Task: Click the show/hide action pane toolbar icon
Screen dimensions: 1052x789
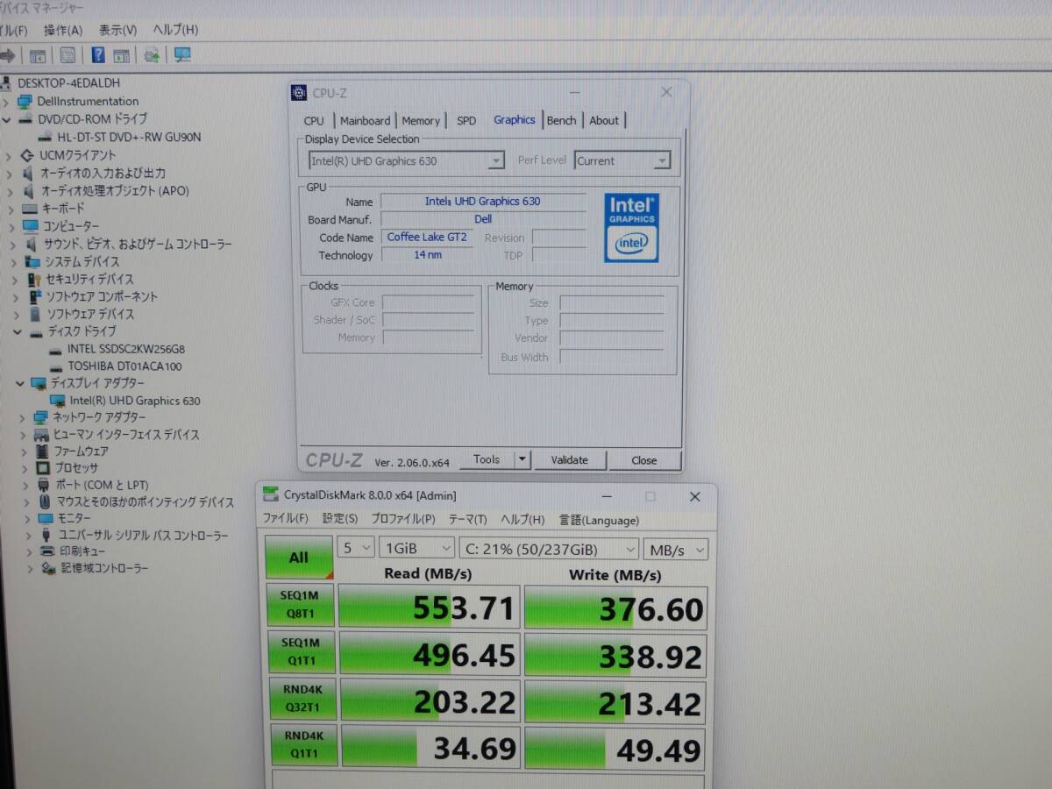Action: point(121,55)
